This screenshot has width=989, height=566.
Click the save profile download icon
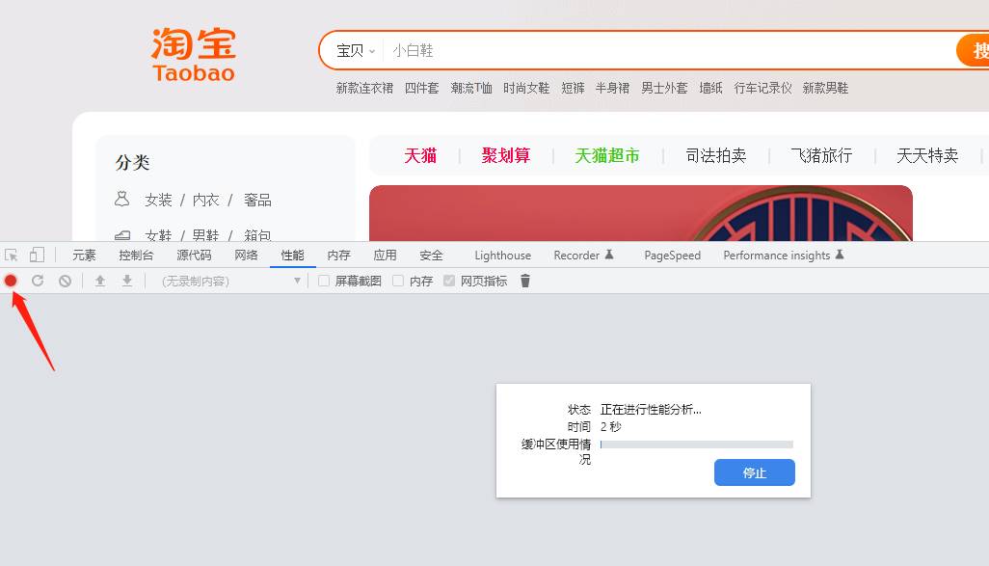tap(127, 281)
